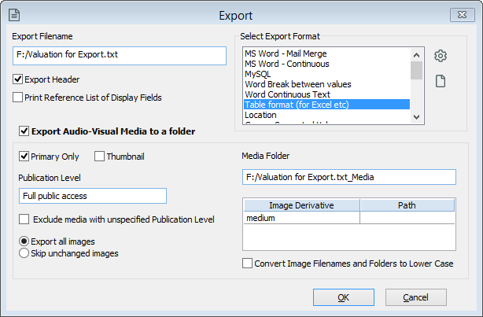The height and width of the screenshot is (317, 483).
Task: Select the Export all images radio button
Action: [x=24, y=241]
